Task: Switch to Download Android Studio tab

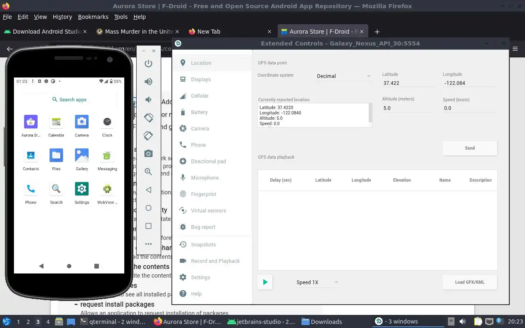Action: 45,32
